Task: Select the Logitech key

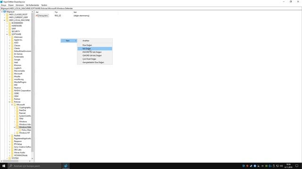Action: pyautogui.click(x=17, y=68)
